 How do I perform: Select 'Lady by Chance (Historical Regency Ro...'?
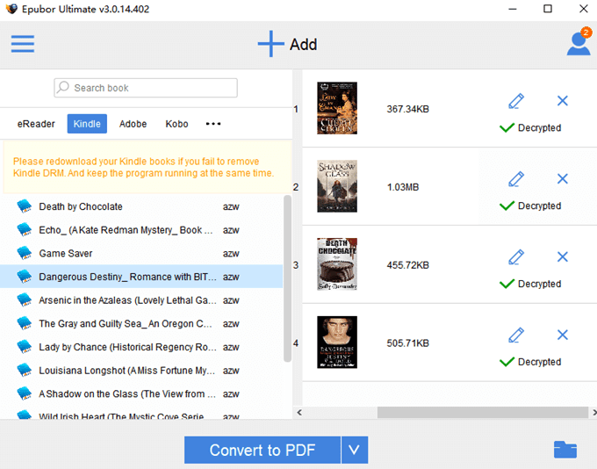pos(141,347)
